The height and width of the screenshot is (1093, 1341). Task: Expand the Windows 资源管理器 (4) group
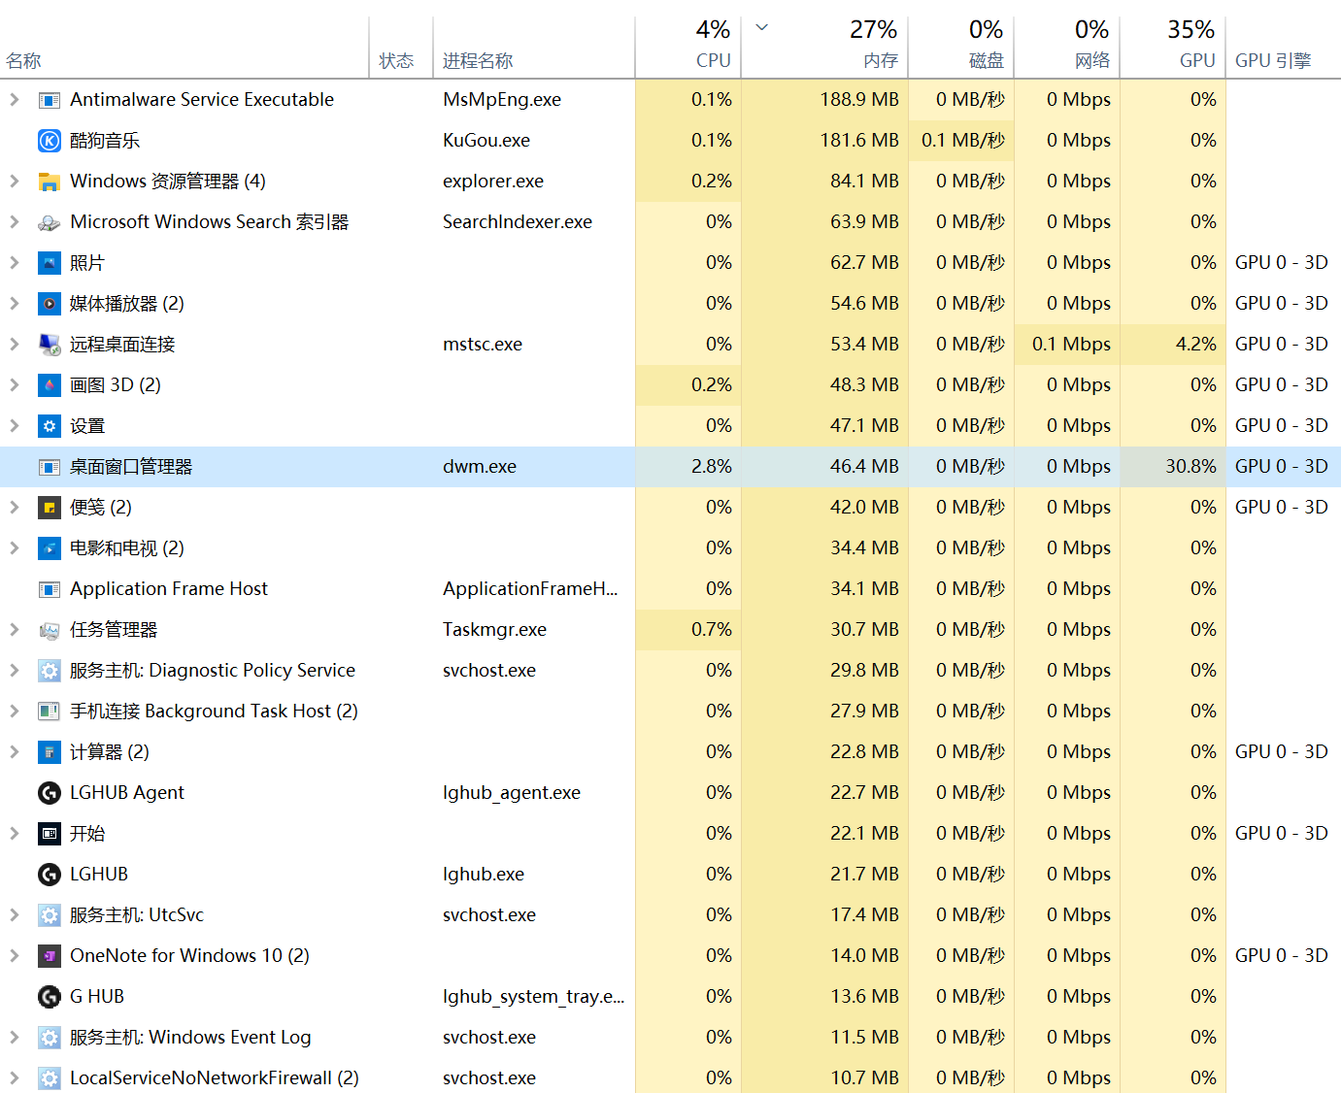click(14, 181)
